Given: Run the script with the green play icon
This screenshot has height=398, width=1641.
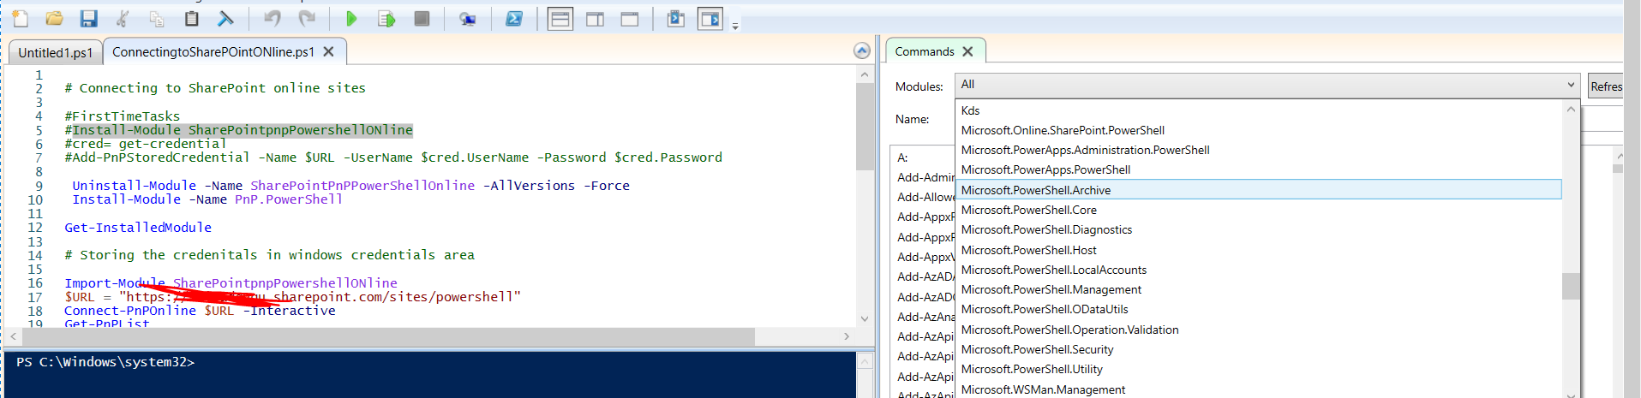Looking at the screenshot, I should click(351, 18).
